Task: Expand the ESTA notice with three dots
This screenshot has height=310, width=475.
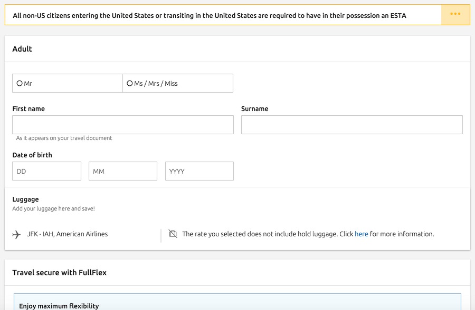Action: coord(455,15)
